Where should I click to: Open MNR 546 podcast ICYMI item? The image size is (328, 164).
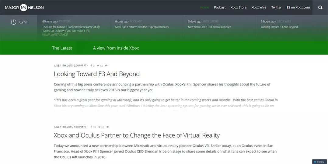(x=142, y=27)
